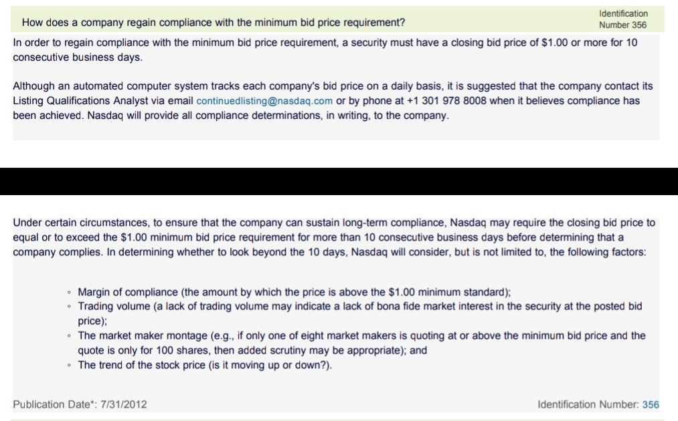The width and height of the screenshot is (678, 421).
Task: Click the paragraph starting 'Although an automated'
Action: point(333,101)
